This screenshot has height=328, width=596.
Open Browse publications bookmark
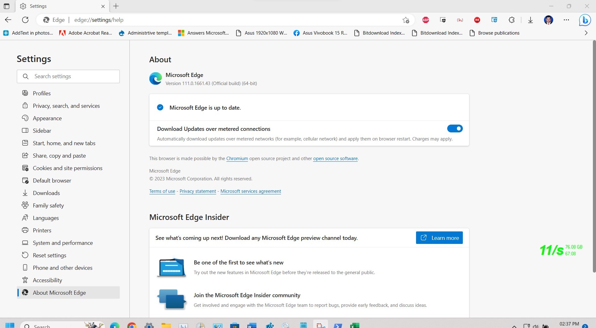point(495,33)
